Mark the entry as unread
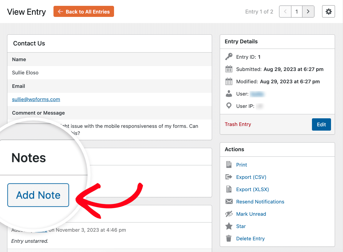This screenshot has width=343, height=252. point(251,214)
